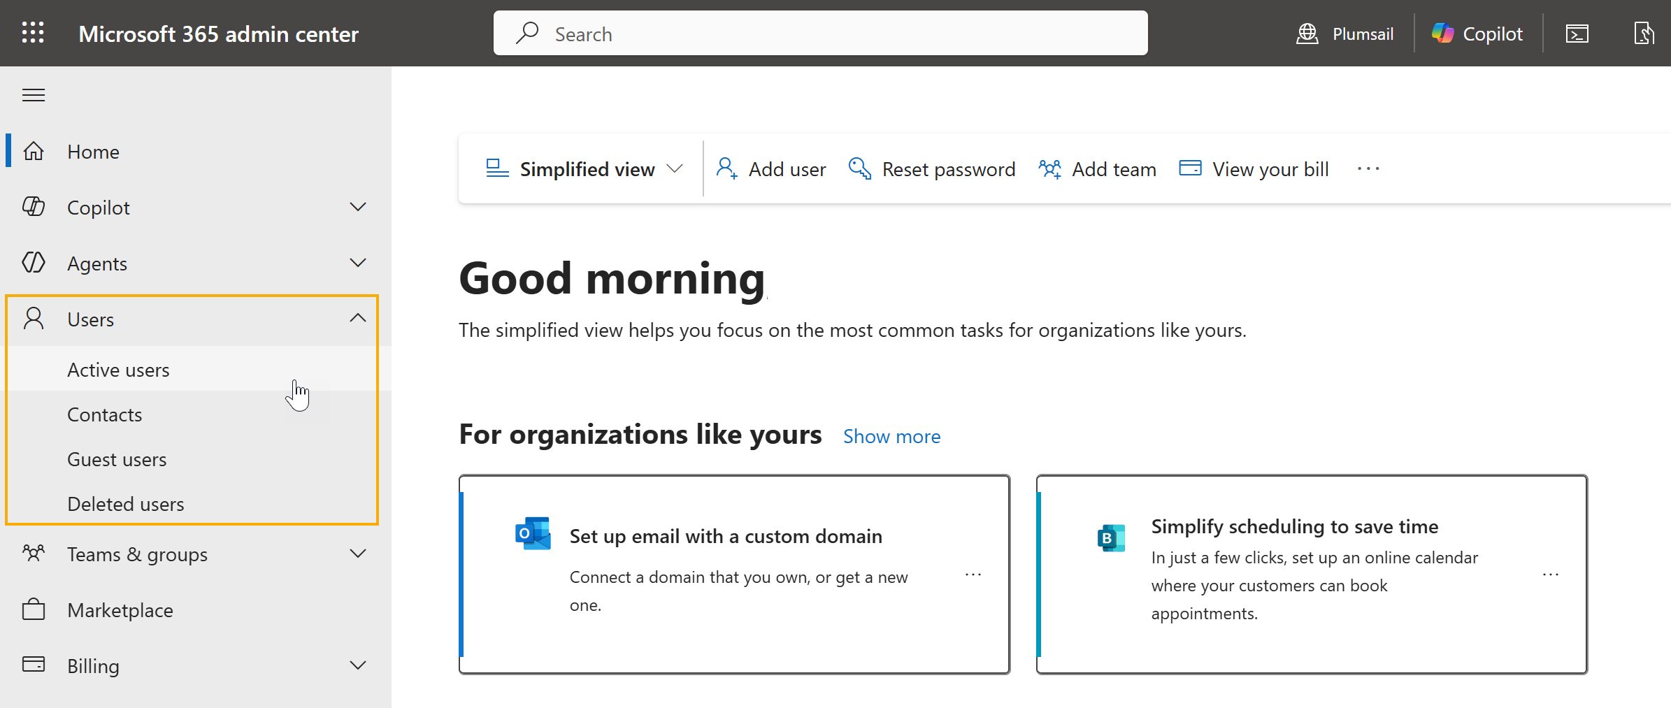Click the Agents label in navigation
Image resolution: width=1671 pixels, height=708 pixels.
97,263
